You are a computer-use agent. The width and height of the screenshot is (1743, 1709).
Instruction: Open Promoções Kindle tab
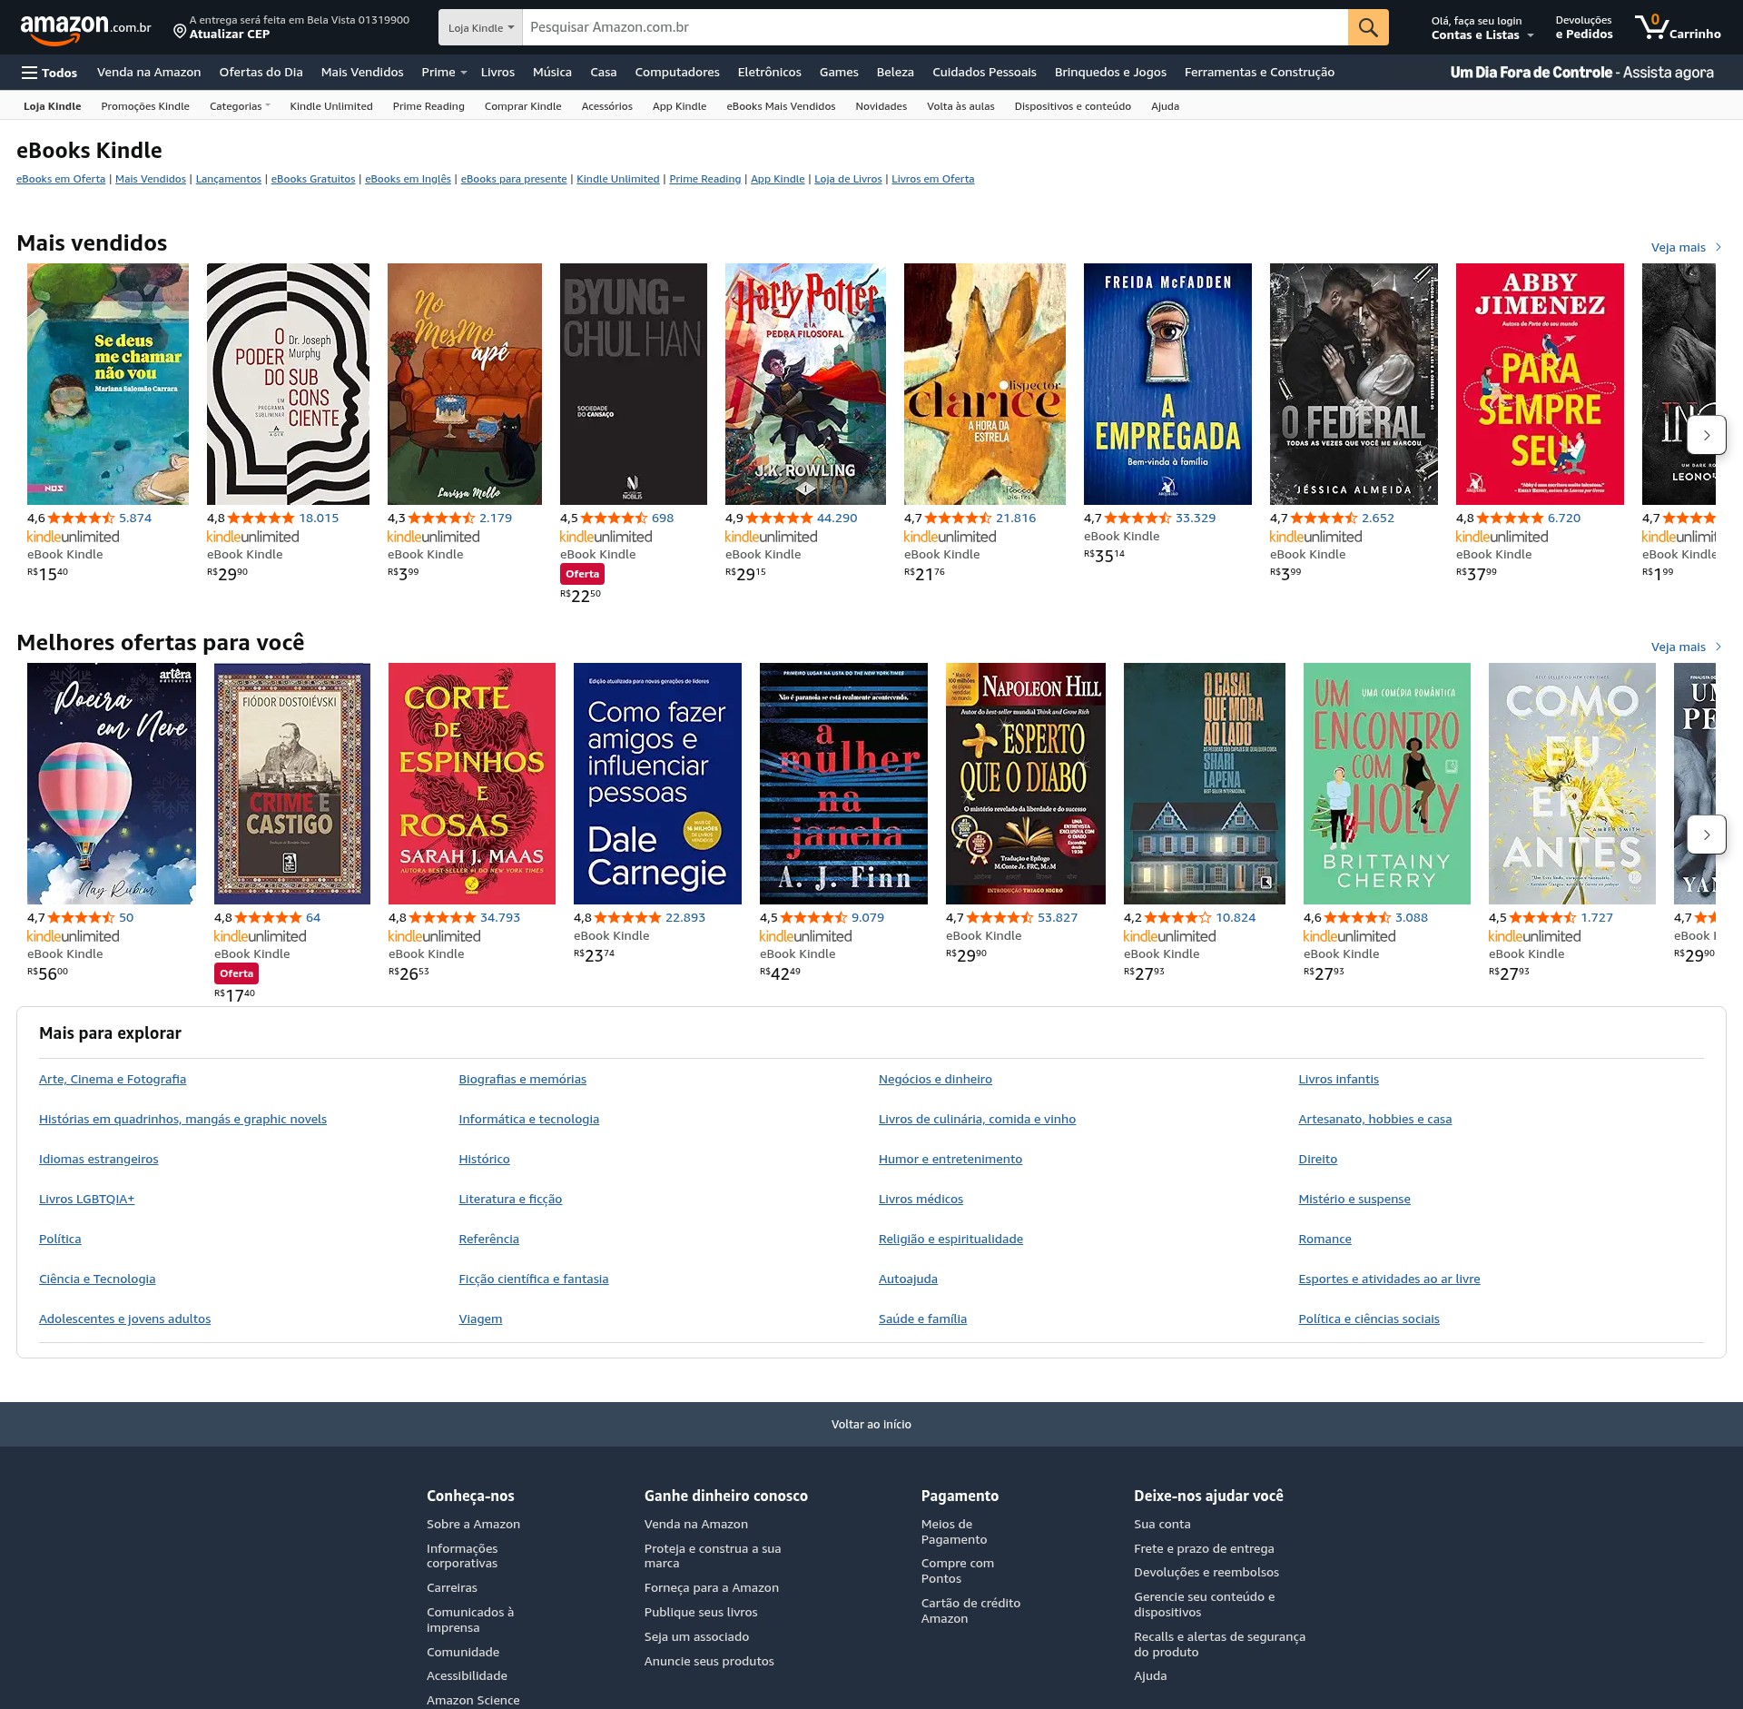click(145, 106)
